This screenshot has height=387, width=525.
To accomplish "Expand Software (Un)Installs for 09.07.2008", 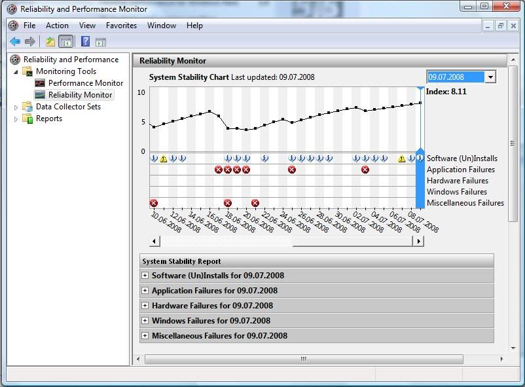I will [x=145, y=276].
